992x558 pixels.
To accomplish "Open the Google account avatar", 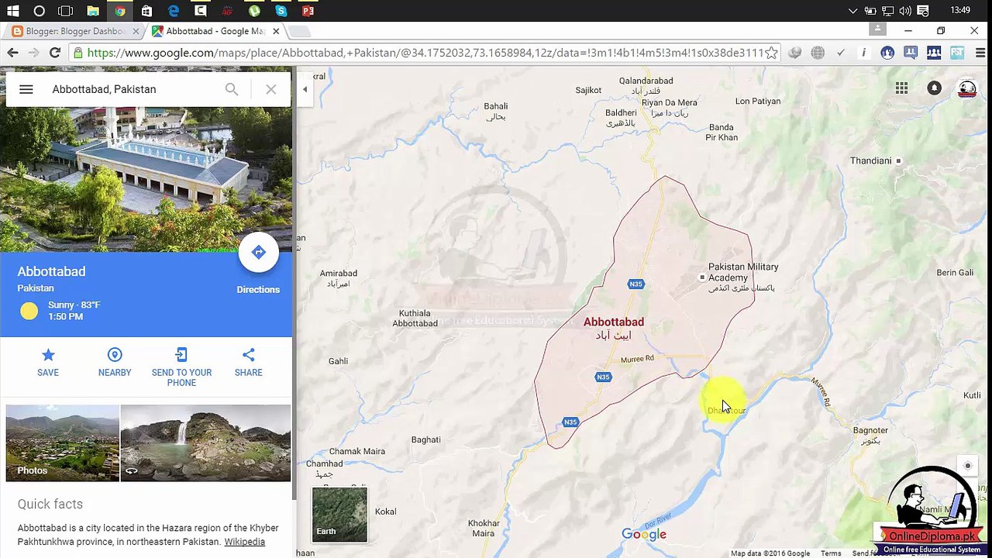I will tap(967, 88).
